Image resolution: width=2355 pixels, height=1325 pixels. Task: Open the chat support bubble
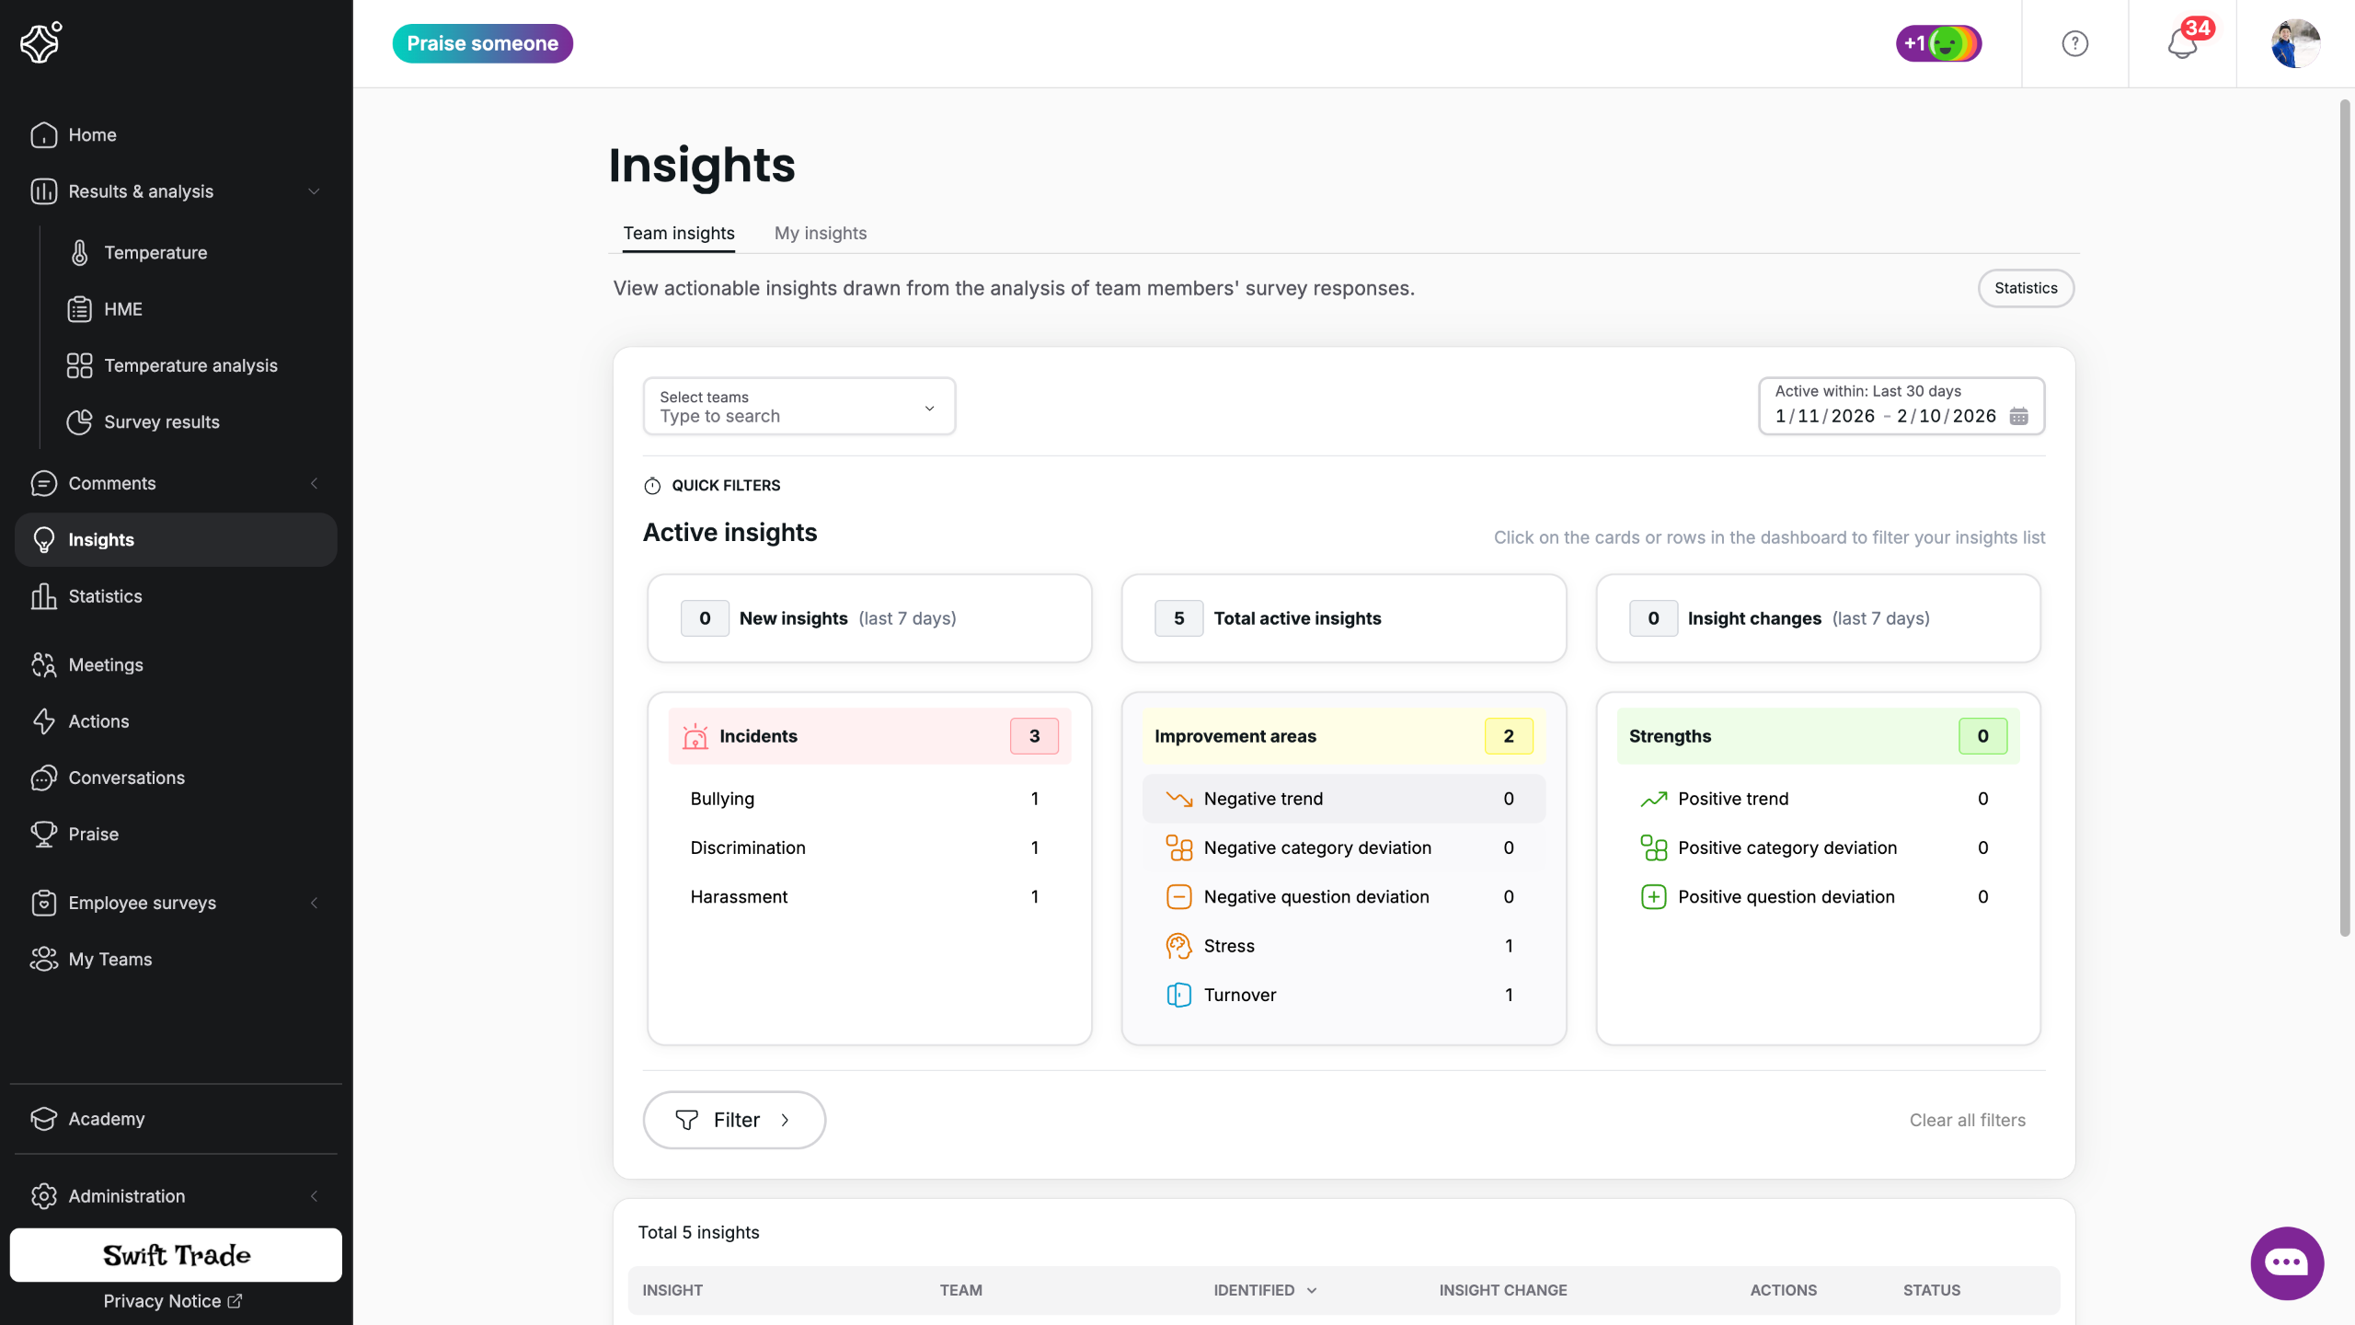click(2287, 1262)
